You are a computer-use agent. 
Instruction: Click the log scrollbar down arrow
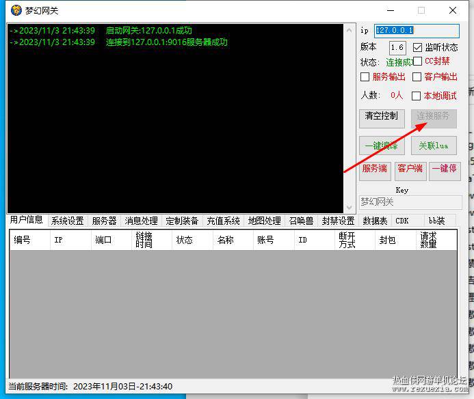pyautogui.click(x=349, y=208)
